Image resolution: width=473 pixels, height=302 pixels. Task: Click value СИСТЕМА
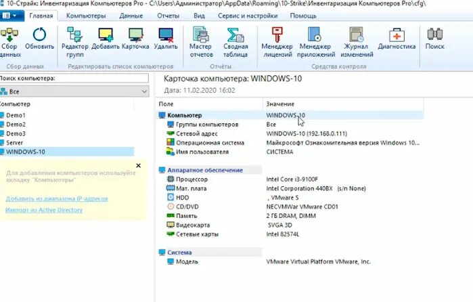pos(279,152)
